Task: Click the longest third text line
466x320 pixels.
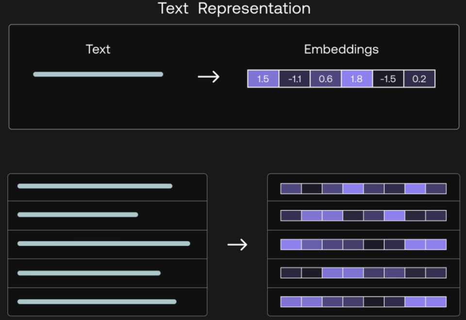Action: pos(104,244)
